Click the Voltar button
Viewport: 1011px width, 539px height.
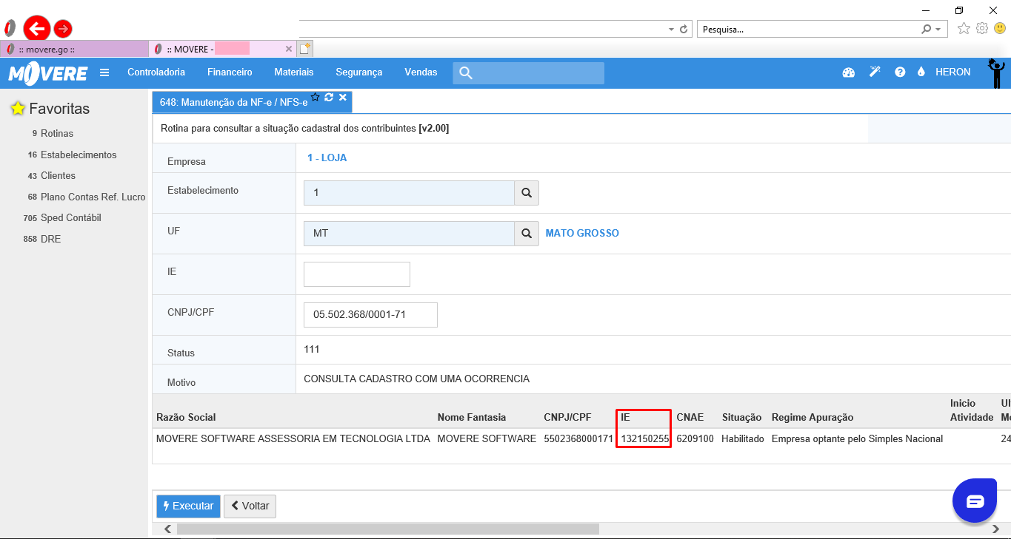pyautogui.click(x=250, y=506)
